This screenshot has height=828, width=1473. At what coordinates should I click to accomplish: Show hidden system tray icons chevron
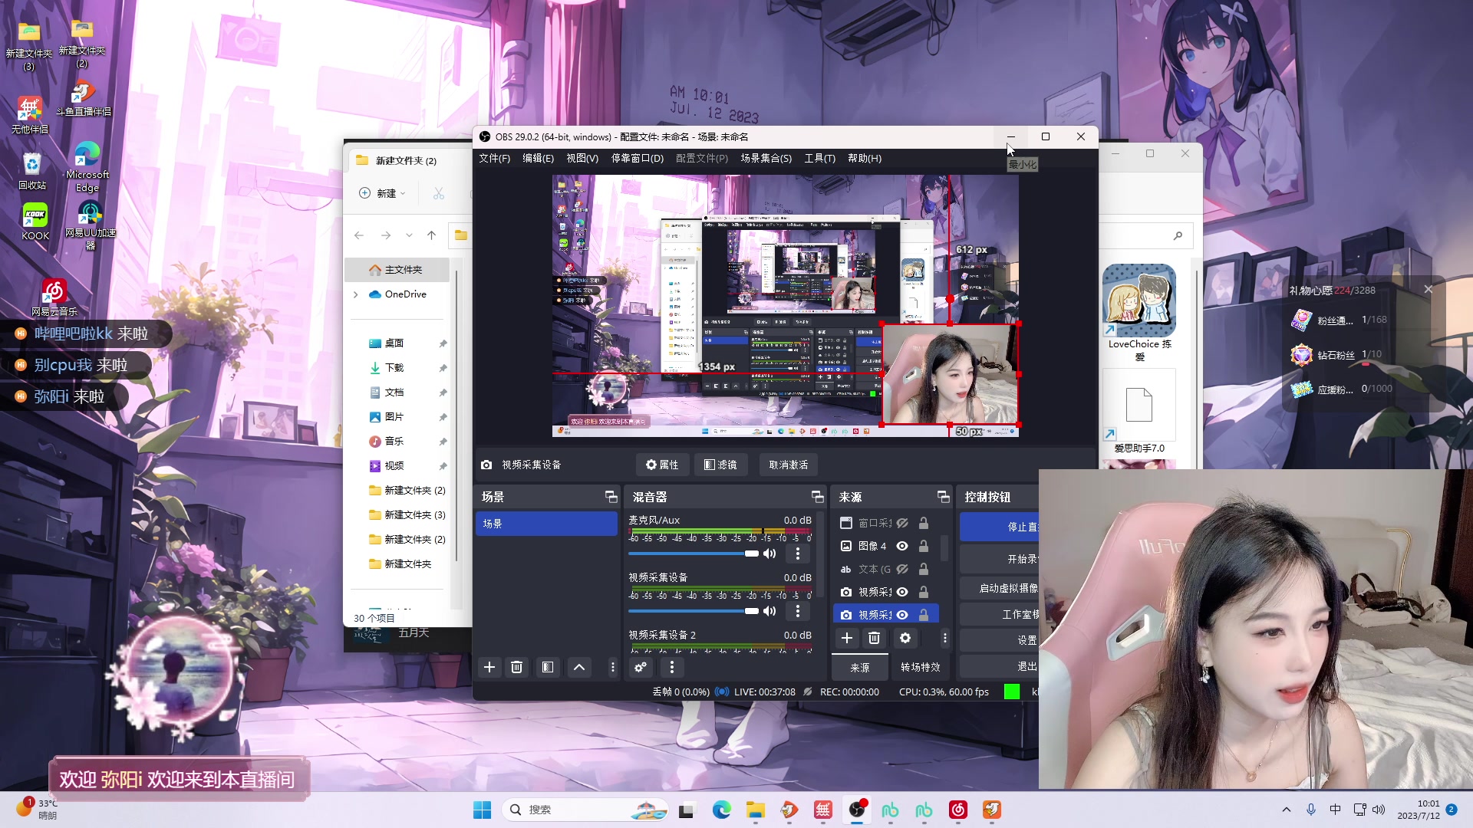click(x=1287, y=810)
